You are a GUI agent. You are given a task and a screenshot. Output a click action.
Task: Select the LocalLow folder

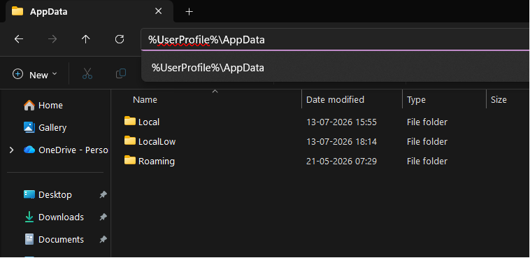[x=157, y=142]
